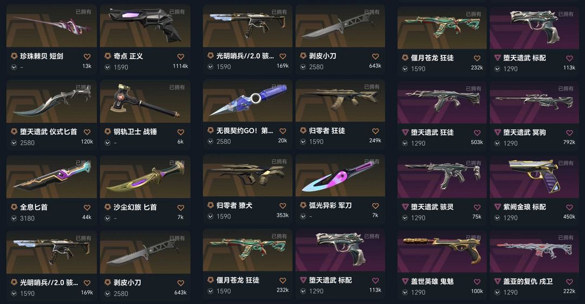Like the 全息匕首 skin via its heart icon

click(x=87, y=208)
